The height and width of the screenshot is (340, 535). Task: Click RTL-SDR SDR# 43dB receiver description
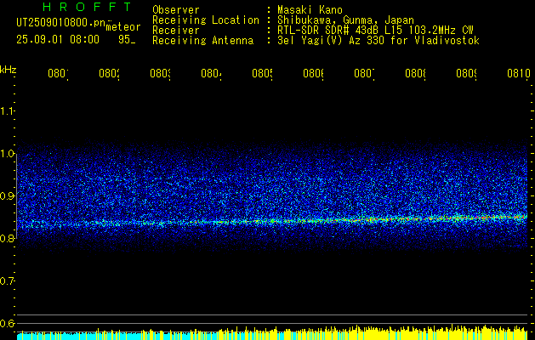coord(375,31)
